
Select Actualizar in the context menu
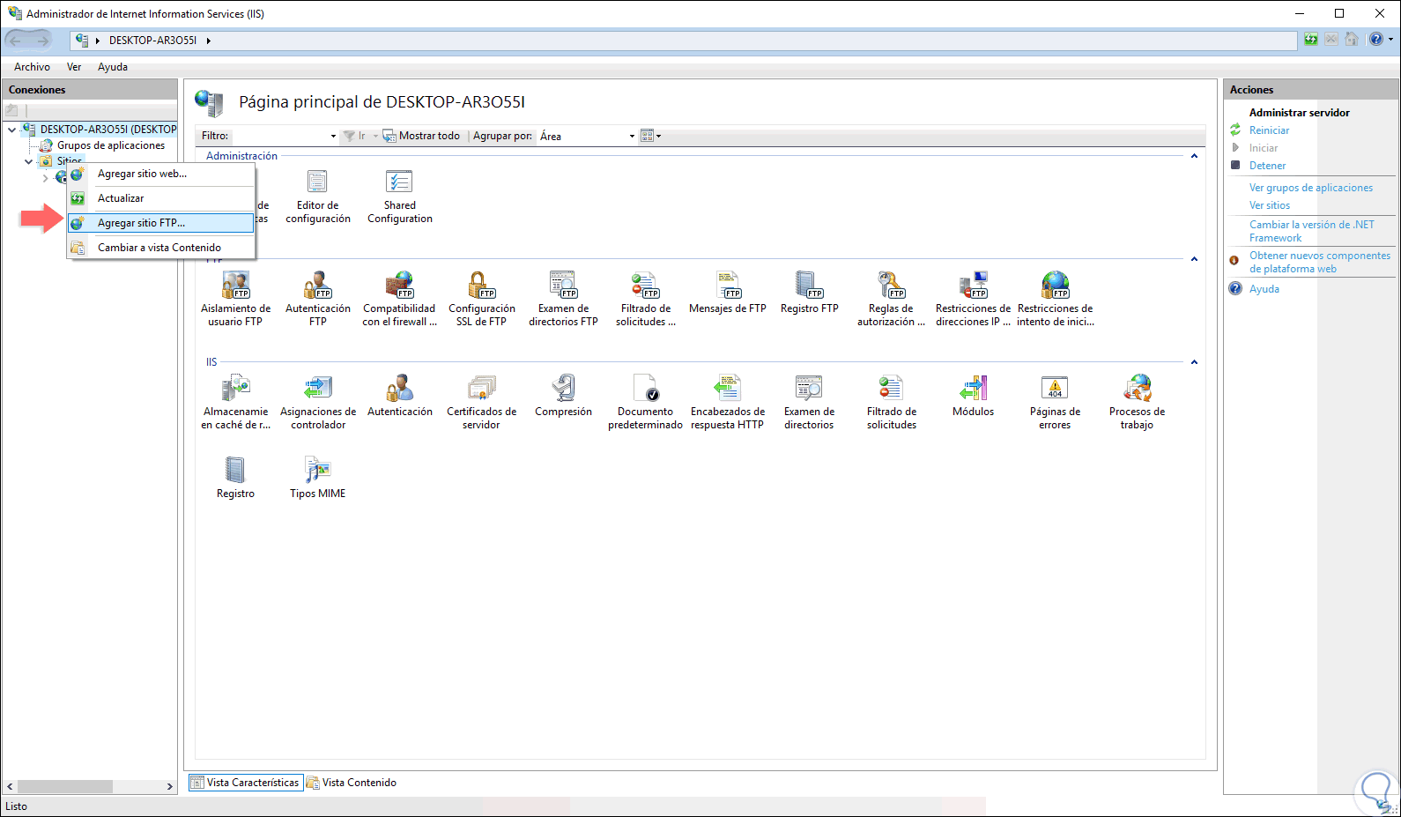[x=161, y=198]
